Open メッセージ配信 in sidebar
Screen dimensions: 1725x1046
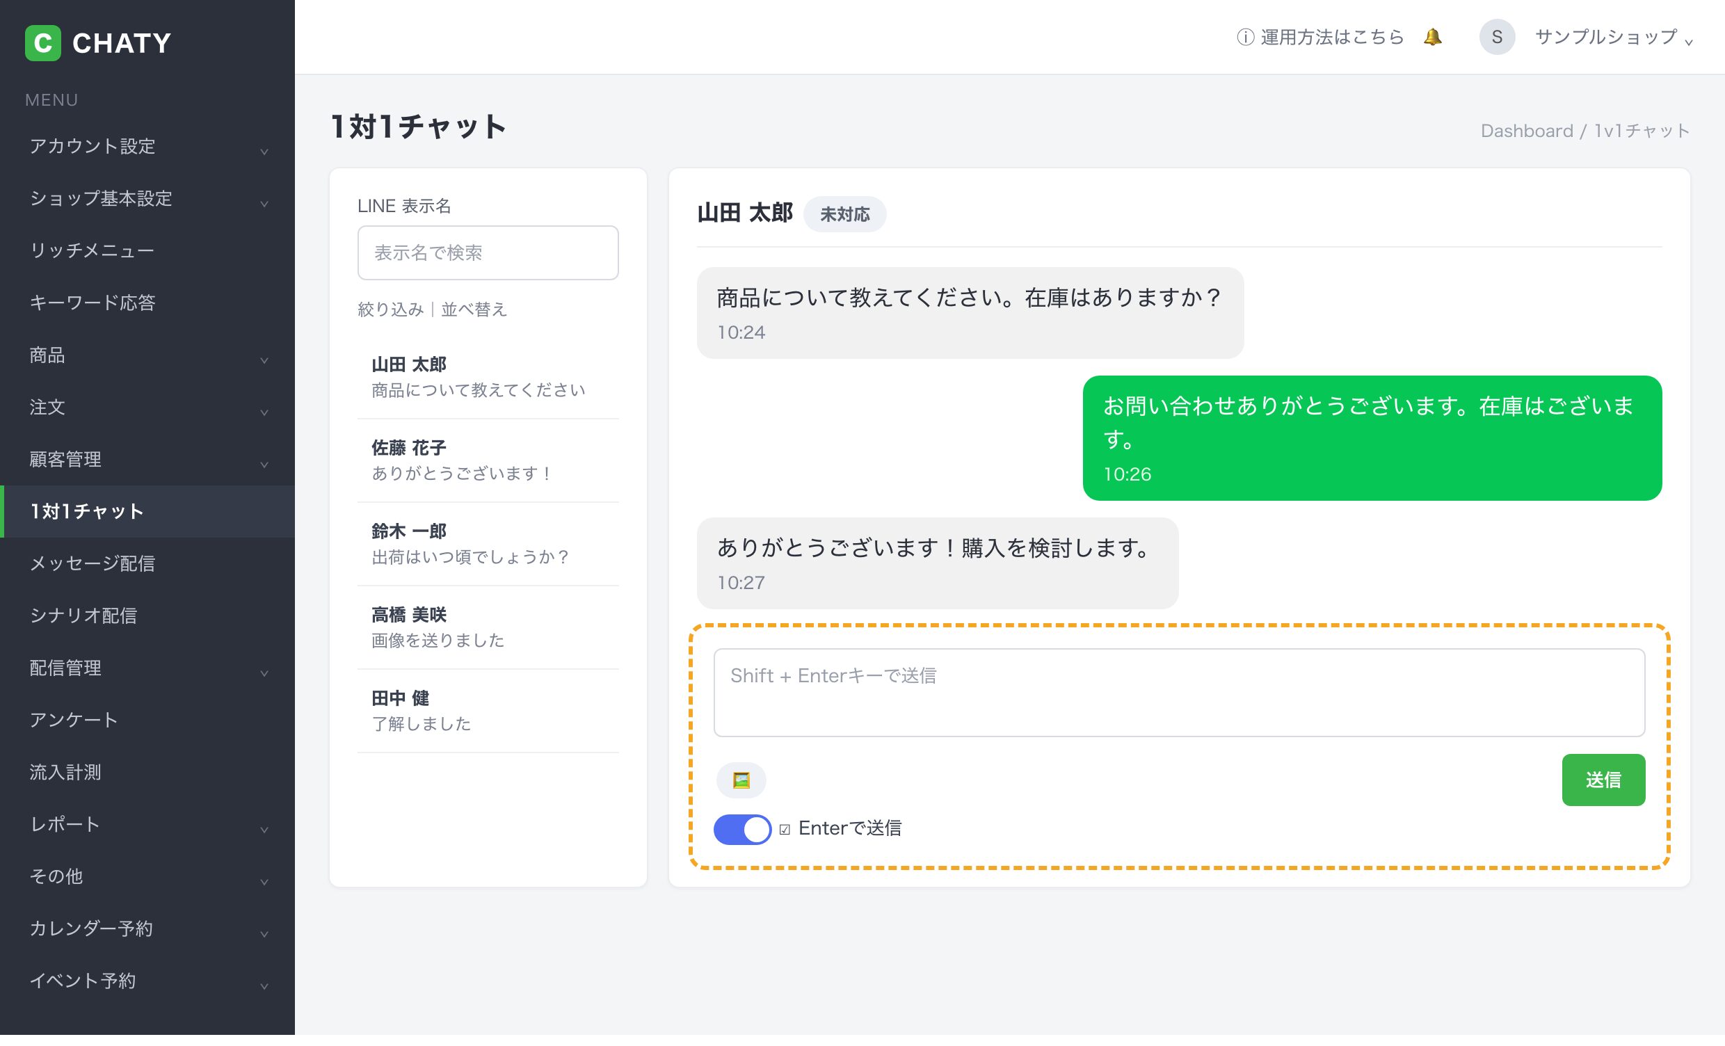[x=147, y=563]
